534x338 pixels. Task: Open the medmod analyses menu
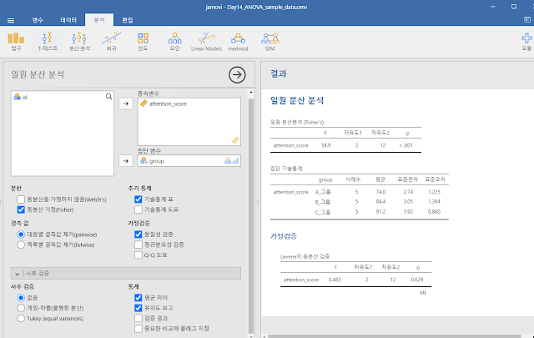[238, 42]
